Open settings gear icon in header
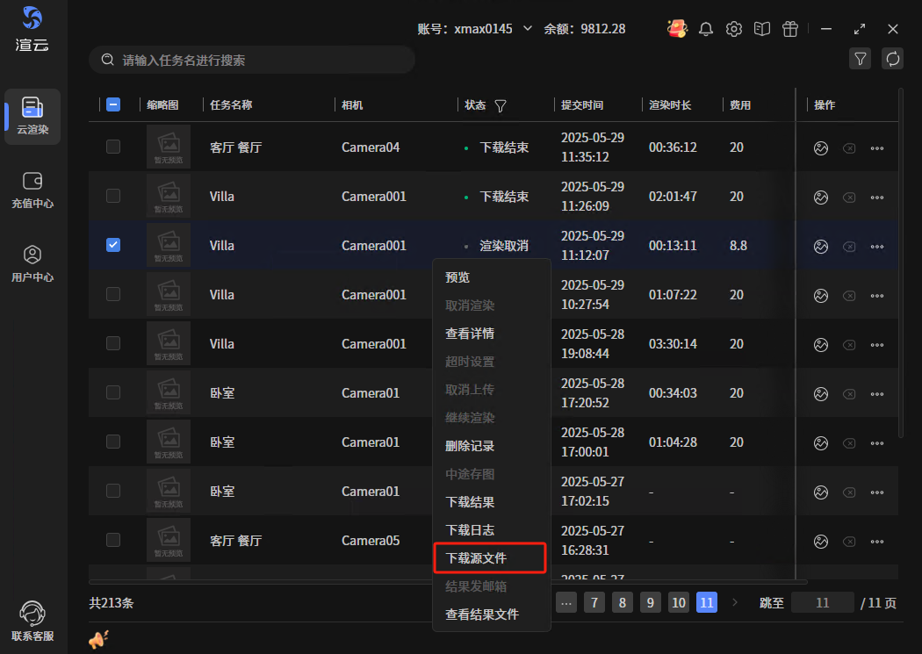 coord(734,29)
